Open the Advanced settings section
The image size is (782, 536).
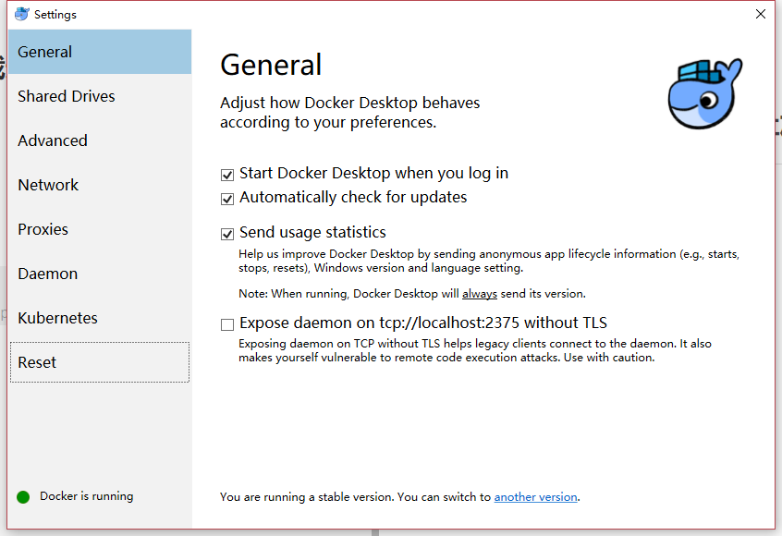coord(100,140)
